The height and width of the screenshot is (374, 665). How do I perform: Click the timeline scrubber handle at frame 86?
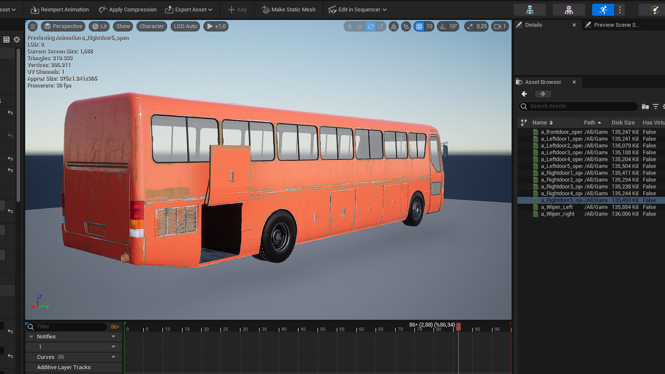(x=458, y=326)
